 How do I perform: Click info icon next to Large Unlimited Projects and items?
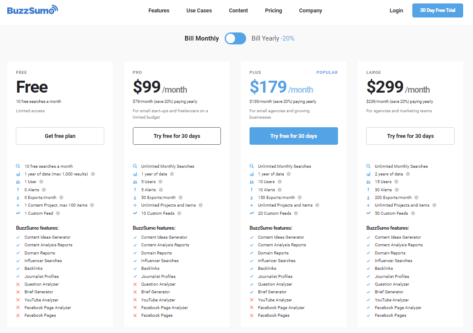click(435, 205)
